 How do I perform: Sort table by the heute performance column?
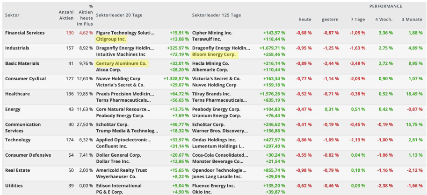pyautogui.click(x=304, y=19)
